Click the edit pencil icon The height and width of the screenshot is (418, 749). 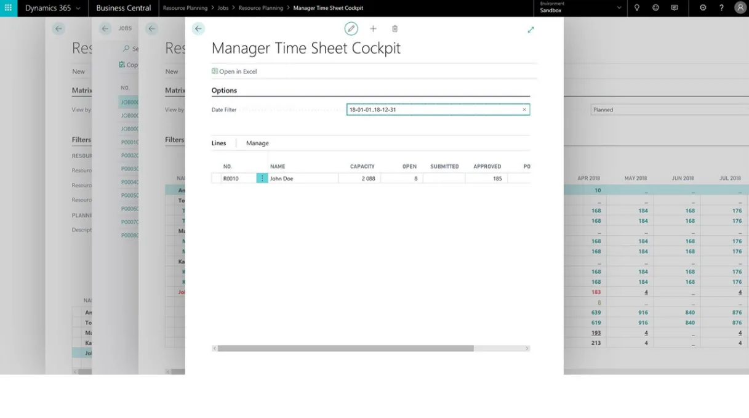point(351,29)
